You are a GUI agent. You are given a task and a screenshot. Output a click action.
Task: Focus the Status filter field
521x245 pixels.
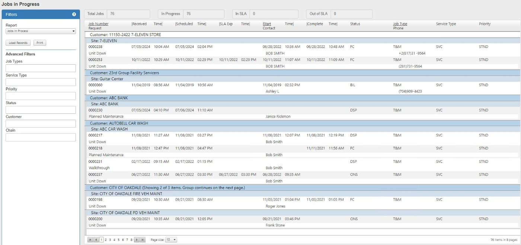click(41, 110)
